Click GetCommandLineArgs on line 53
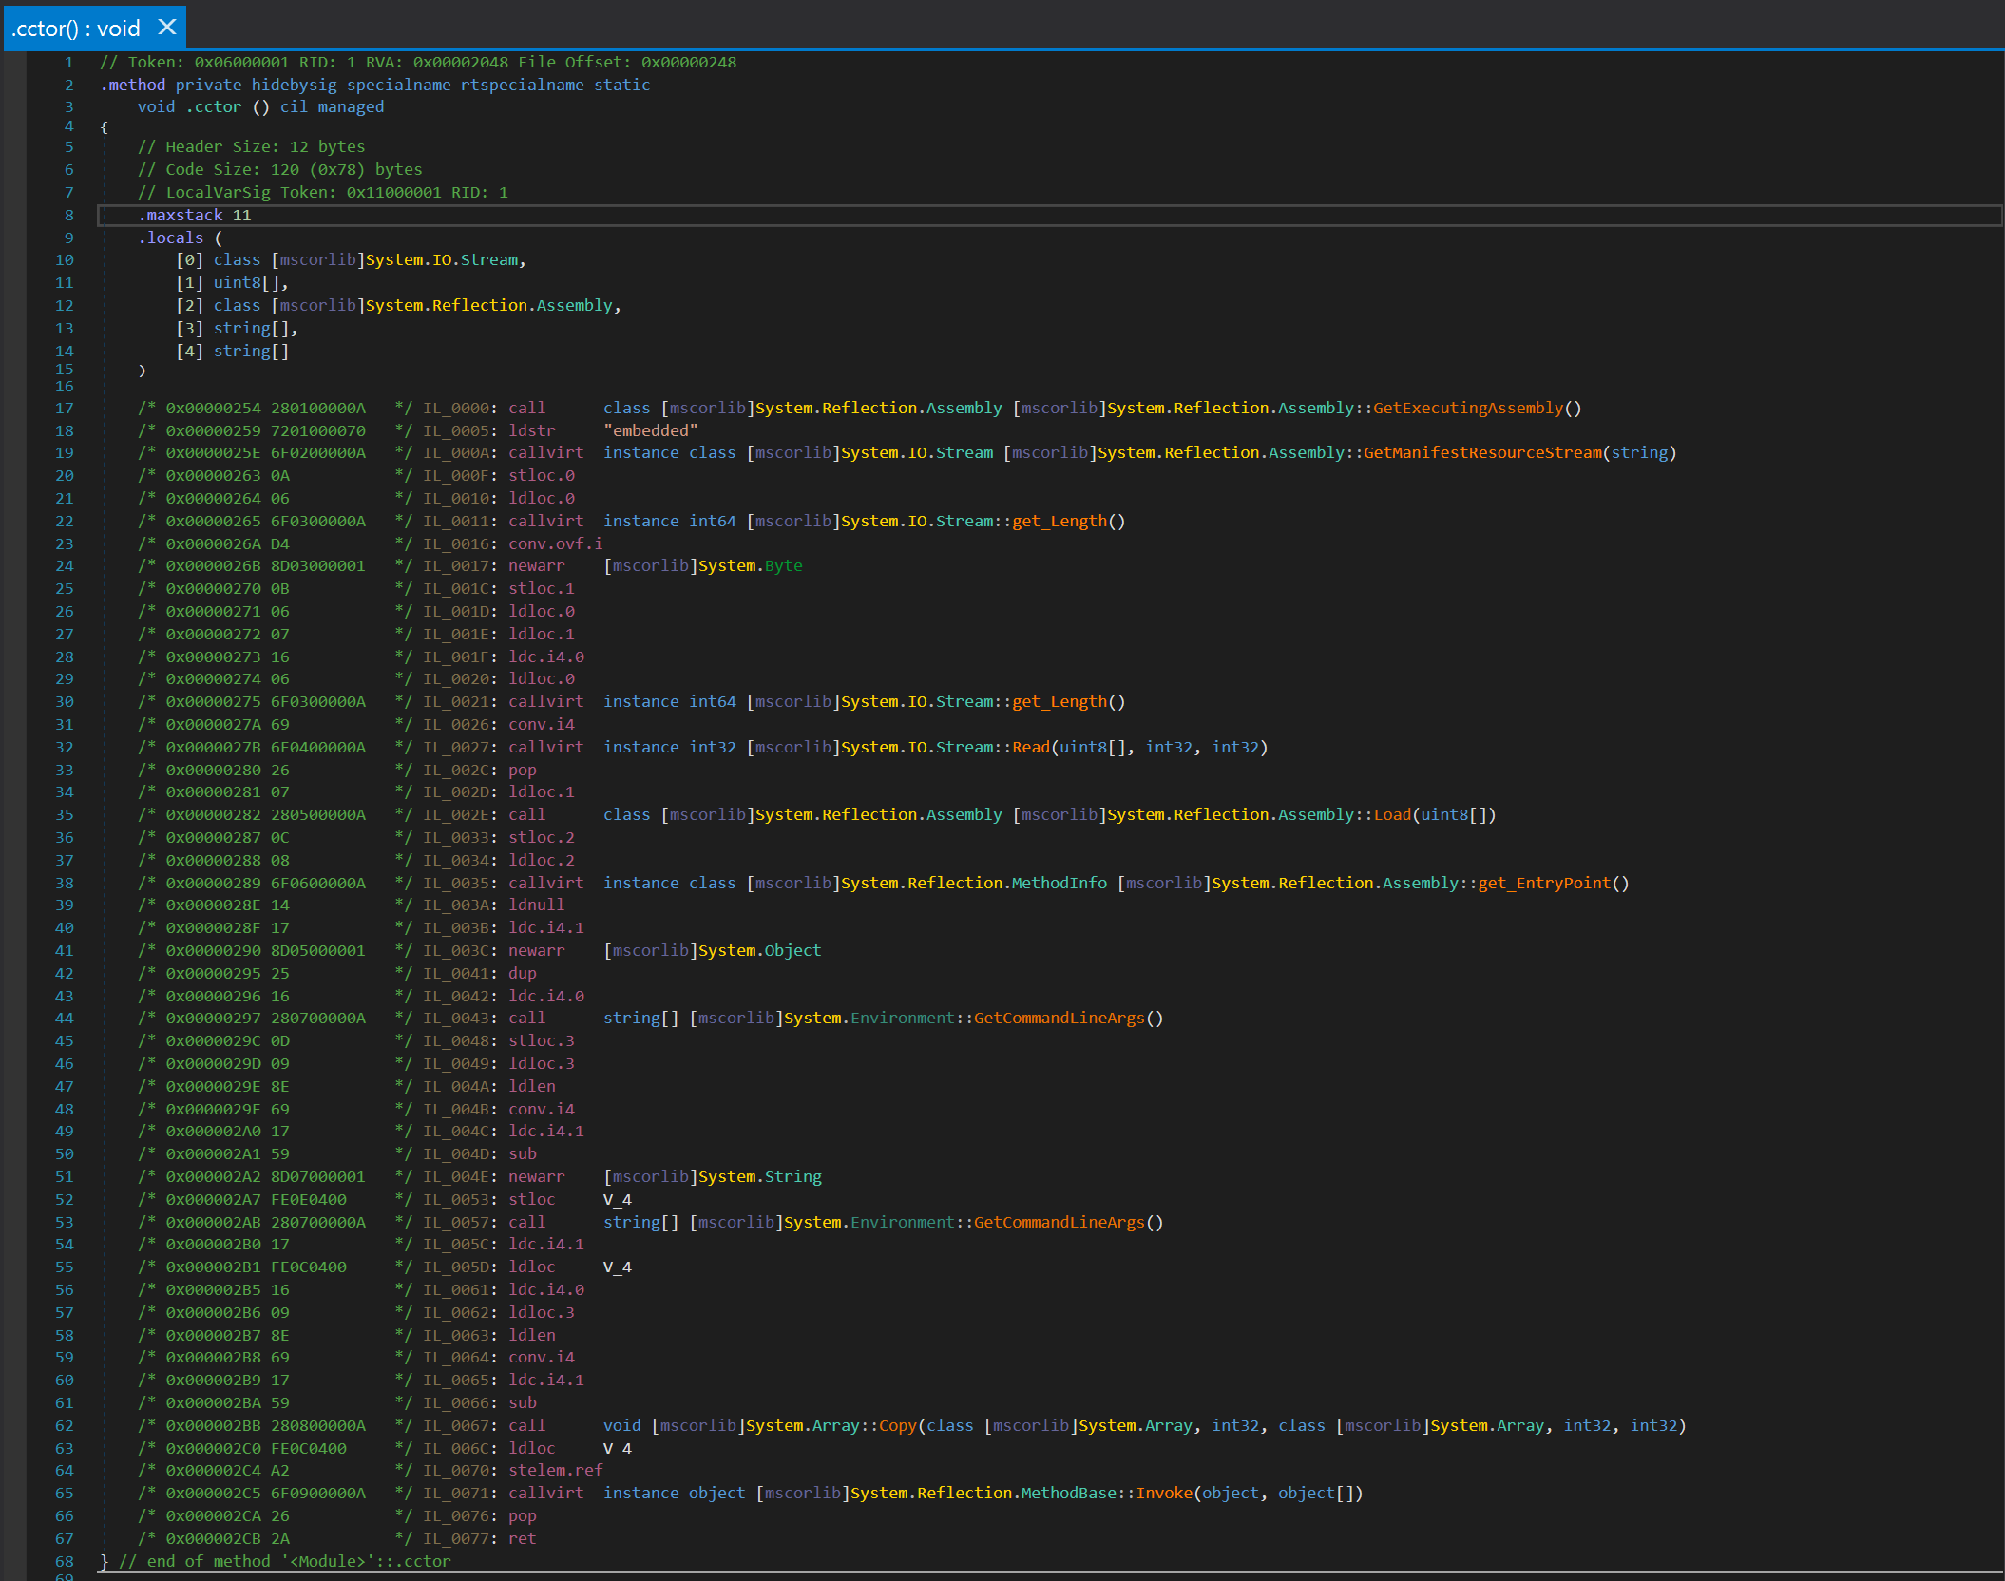Viewport: 2005px width, 1581px height. tap(1060, 1222)
